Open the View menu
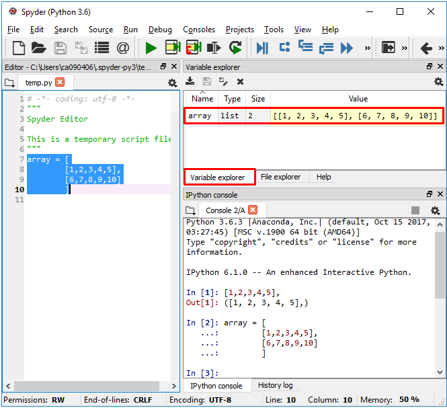 click(x=302, y=30)
